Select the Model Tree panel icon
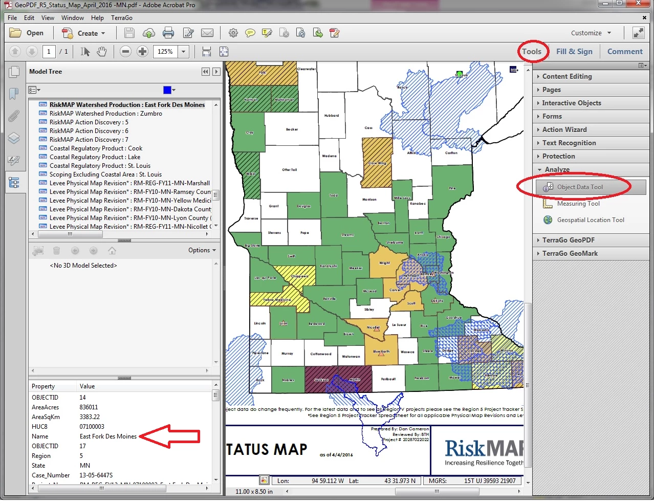654x504 pixels. click(x=14, y=182)
